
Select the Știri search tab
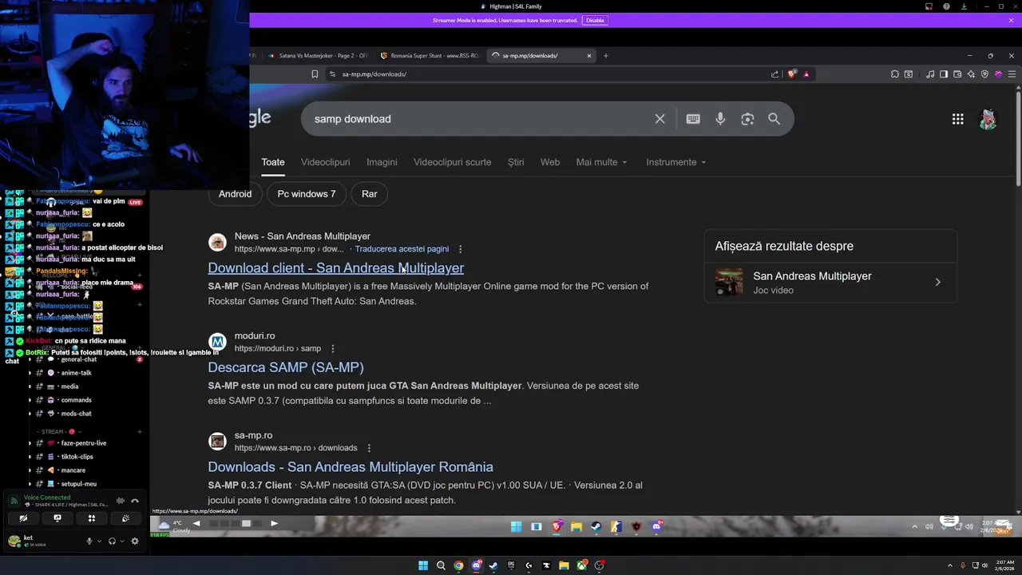pyautogui.click(x=516, y=162)
